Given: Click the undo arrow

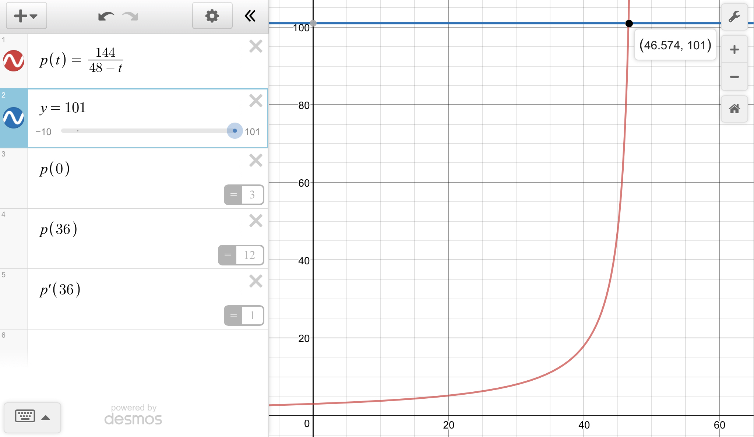Looking at the screenshot, I should pyautogui.click(x=106, y=16).
